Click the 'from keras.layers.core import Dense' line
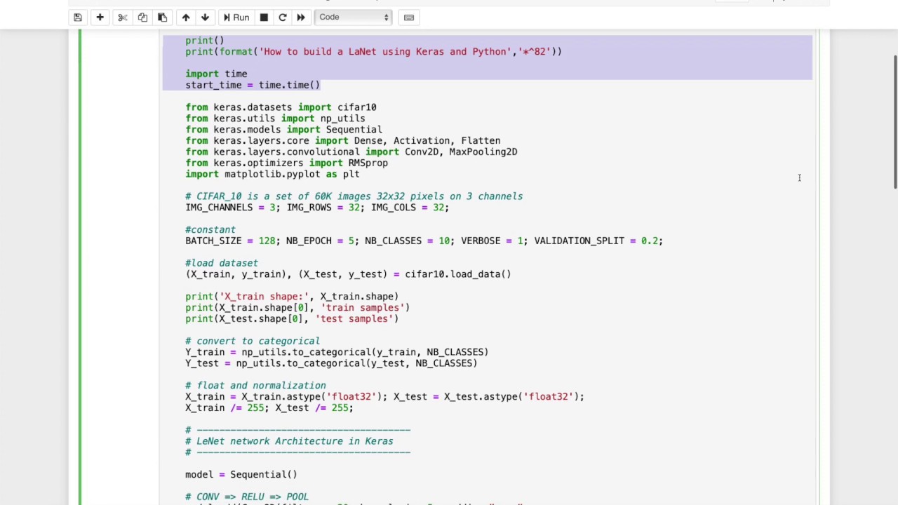The width and height of the screenshot is (898, 505). pyautogui.click(x=342, y=141)
